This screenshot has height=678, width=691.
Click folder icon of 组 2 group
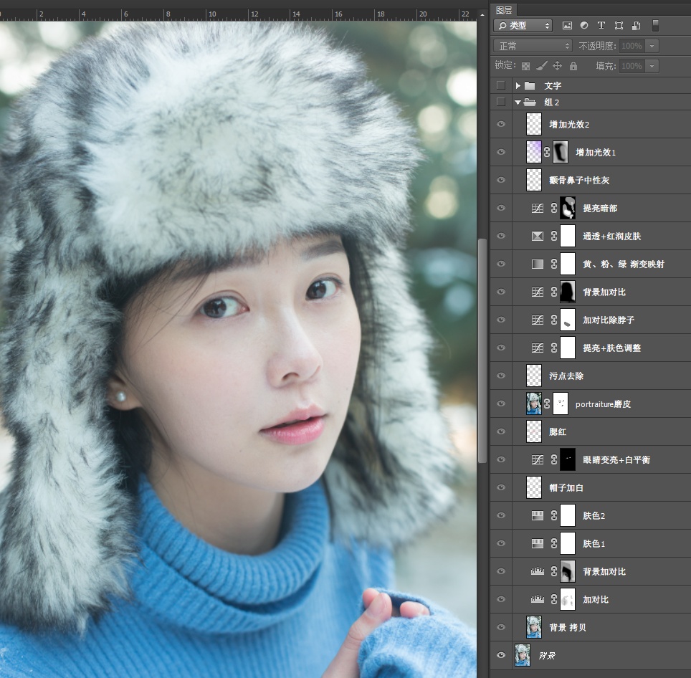(x=530, y=102)
